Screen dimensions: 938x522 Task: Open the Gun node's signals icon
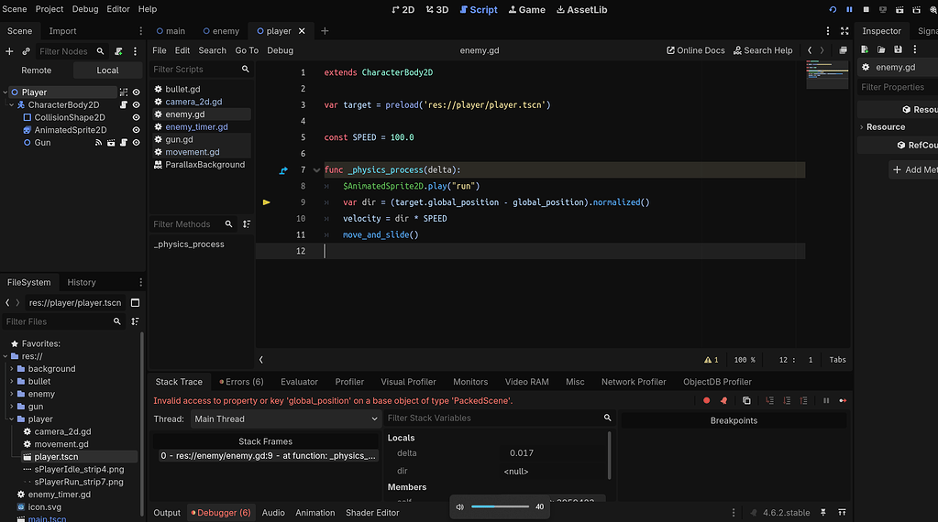click(x=98, y=143)
